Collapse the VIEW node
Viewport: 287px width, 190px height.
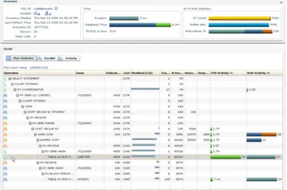pyautogui.click(x=23, y=107)
